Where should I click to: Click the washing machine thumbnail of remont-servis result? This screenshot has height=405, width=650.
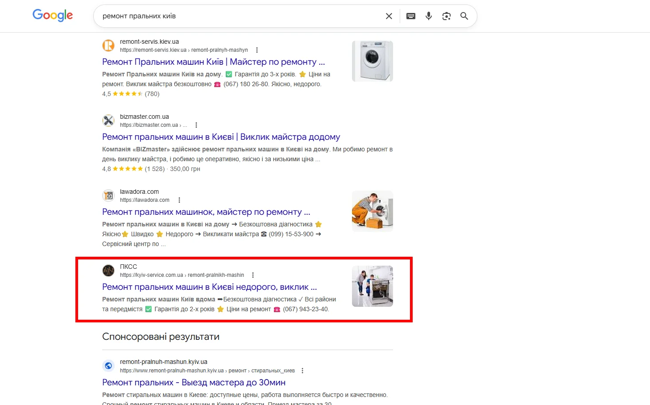pyautogui.click(x=372, y=61)
